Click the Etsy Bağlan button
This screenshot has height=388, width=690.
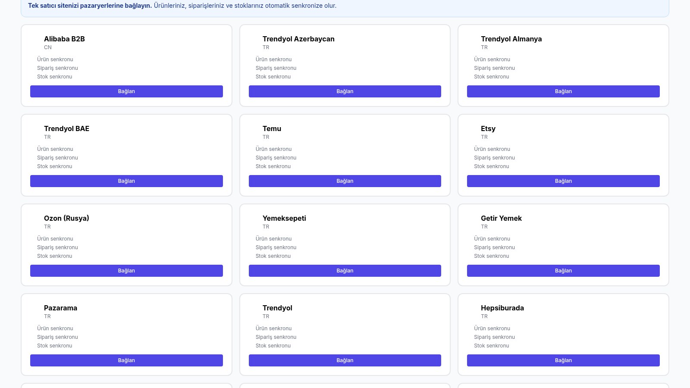coord(563,181)
